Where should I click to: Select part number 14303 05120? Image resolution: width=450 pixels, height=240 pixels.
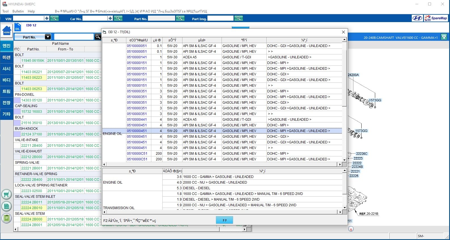pos(31,100)
